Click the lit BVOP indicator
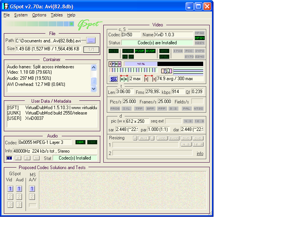The image size is (305, 229). [150, 51]
